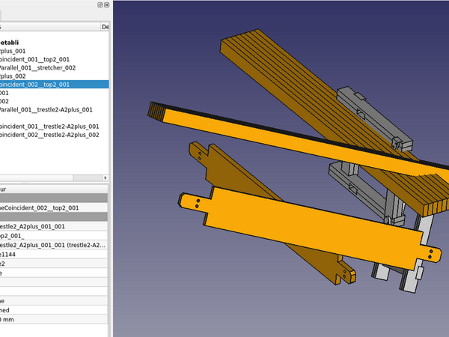The image size is (449, 337).
Task: Select the bold 'etabli' document root
Action: 10,42
